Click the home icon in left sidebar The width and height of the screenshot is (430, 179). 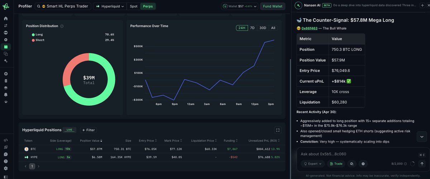6,19
